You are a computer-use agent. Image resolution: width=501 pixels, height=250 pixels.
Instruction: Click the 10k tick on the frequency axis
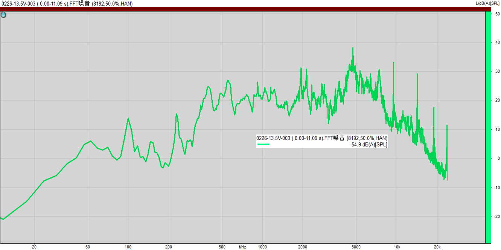pos(397,247)
